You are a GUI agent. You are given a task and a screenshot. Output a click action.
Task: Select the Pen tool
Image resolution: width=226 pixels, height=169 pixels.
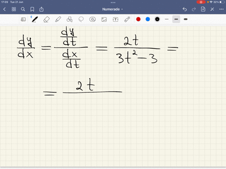[35, 19]
